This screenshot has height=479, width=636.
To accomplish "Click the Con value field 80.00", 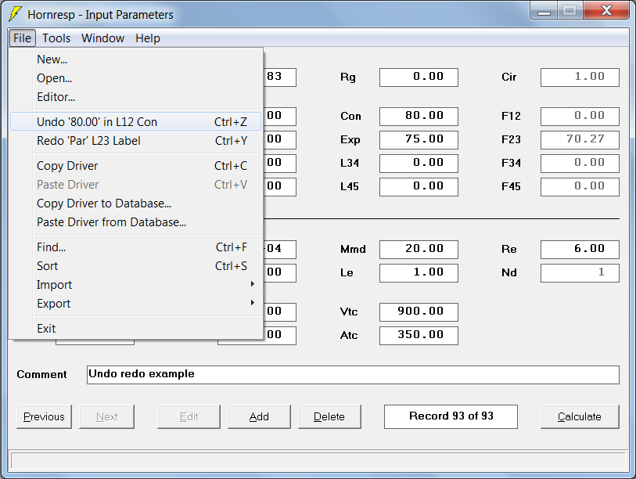I will (x=419, y=116).
